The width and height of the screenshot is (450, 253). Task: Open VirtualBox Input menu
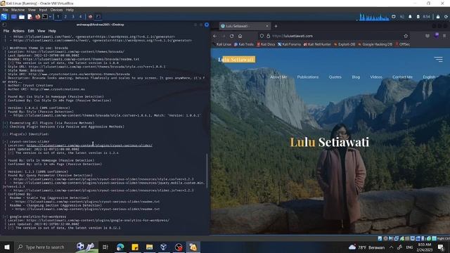(x=43, y=10)
